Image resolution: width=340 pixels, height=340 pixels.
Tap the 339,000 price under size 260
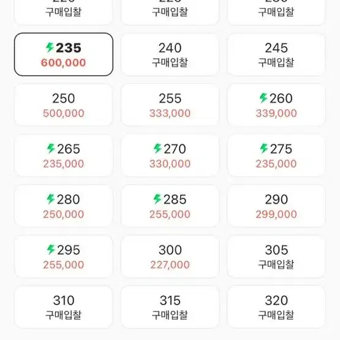(276, 113)
